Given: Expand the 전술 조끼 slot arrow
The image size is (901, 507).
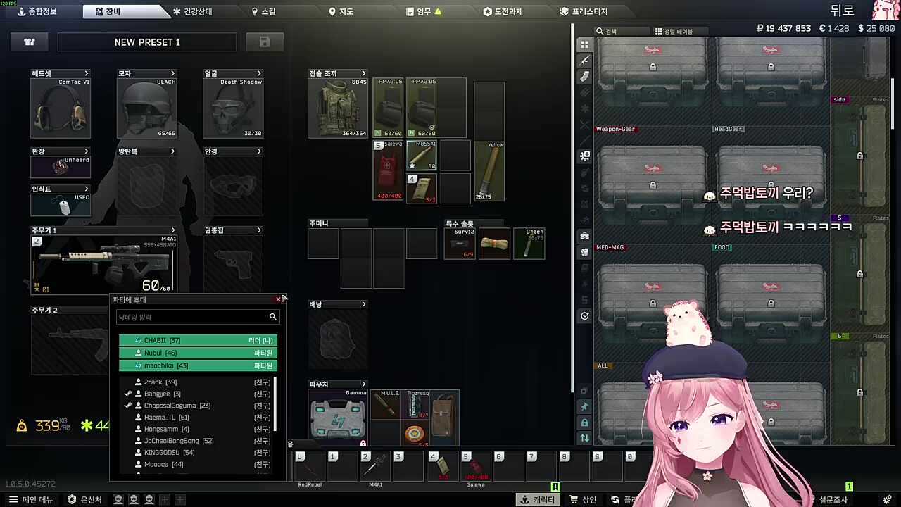Looking at the screenshot, I should (364, 73).
